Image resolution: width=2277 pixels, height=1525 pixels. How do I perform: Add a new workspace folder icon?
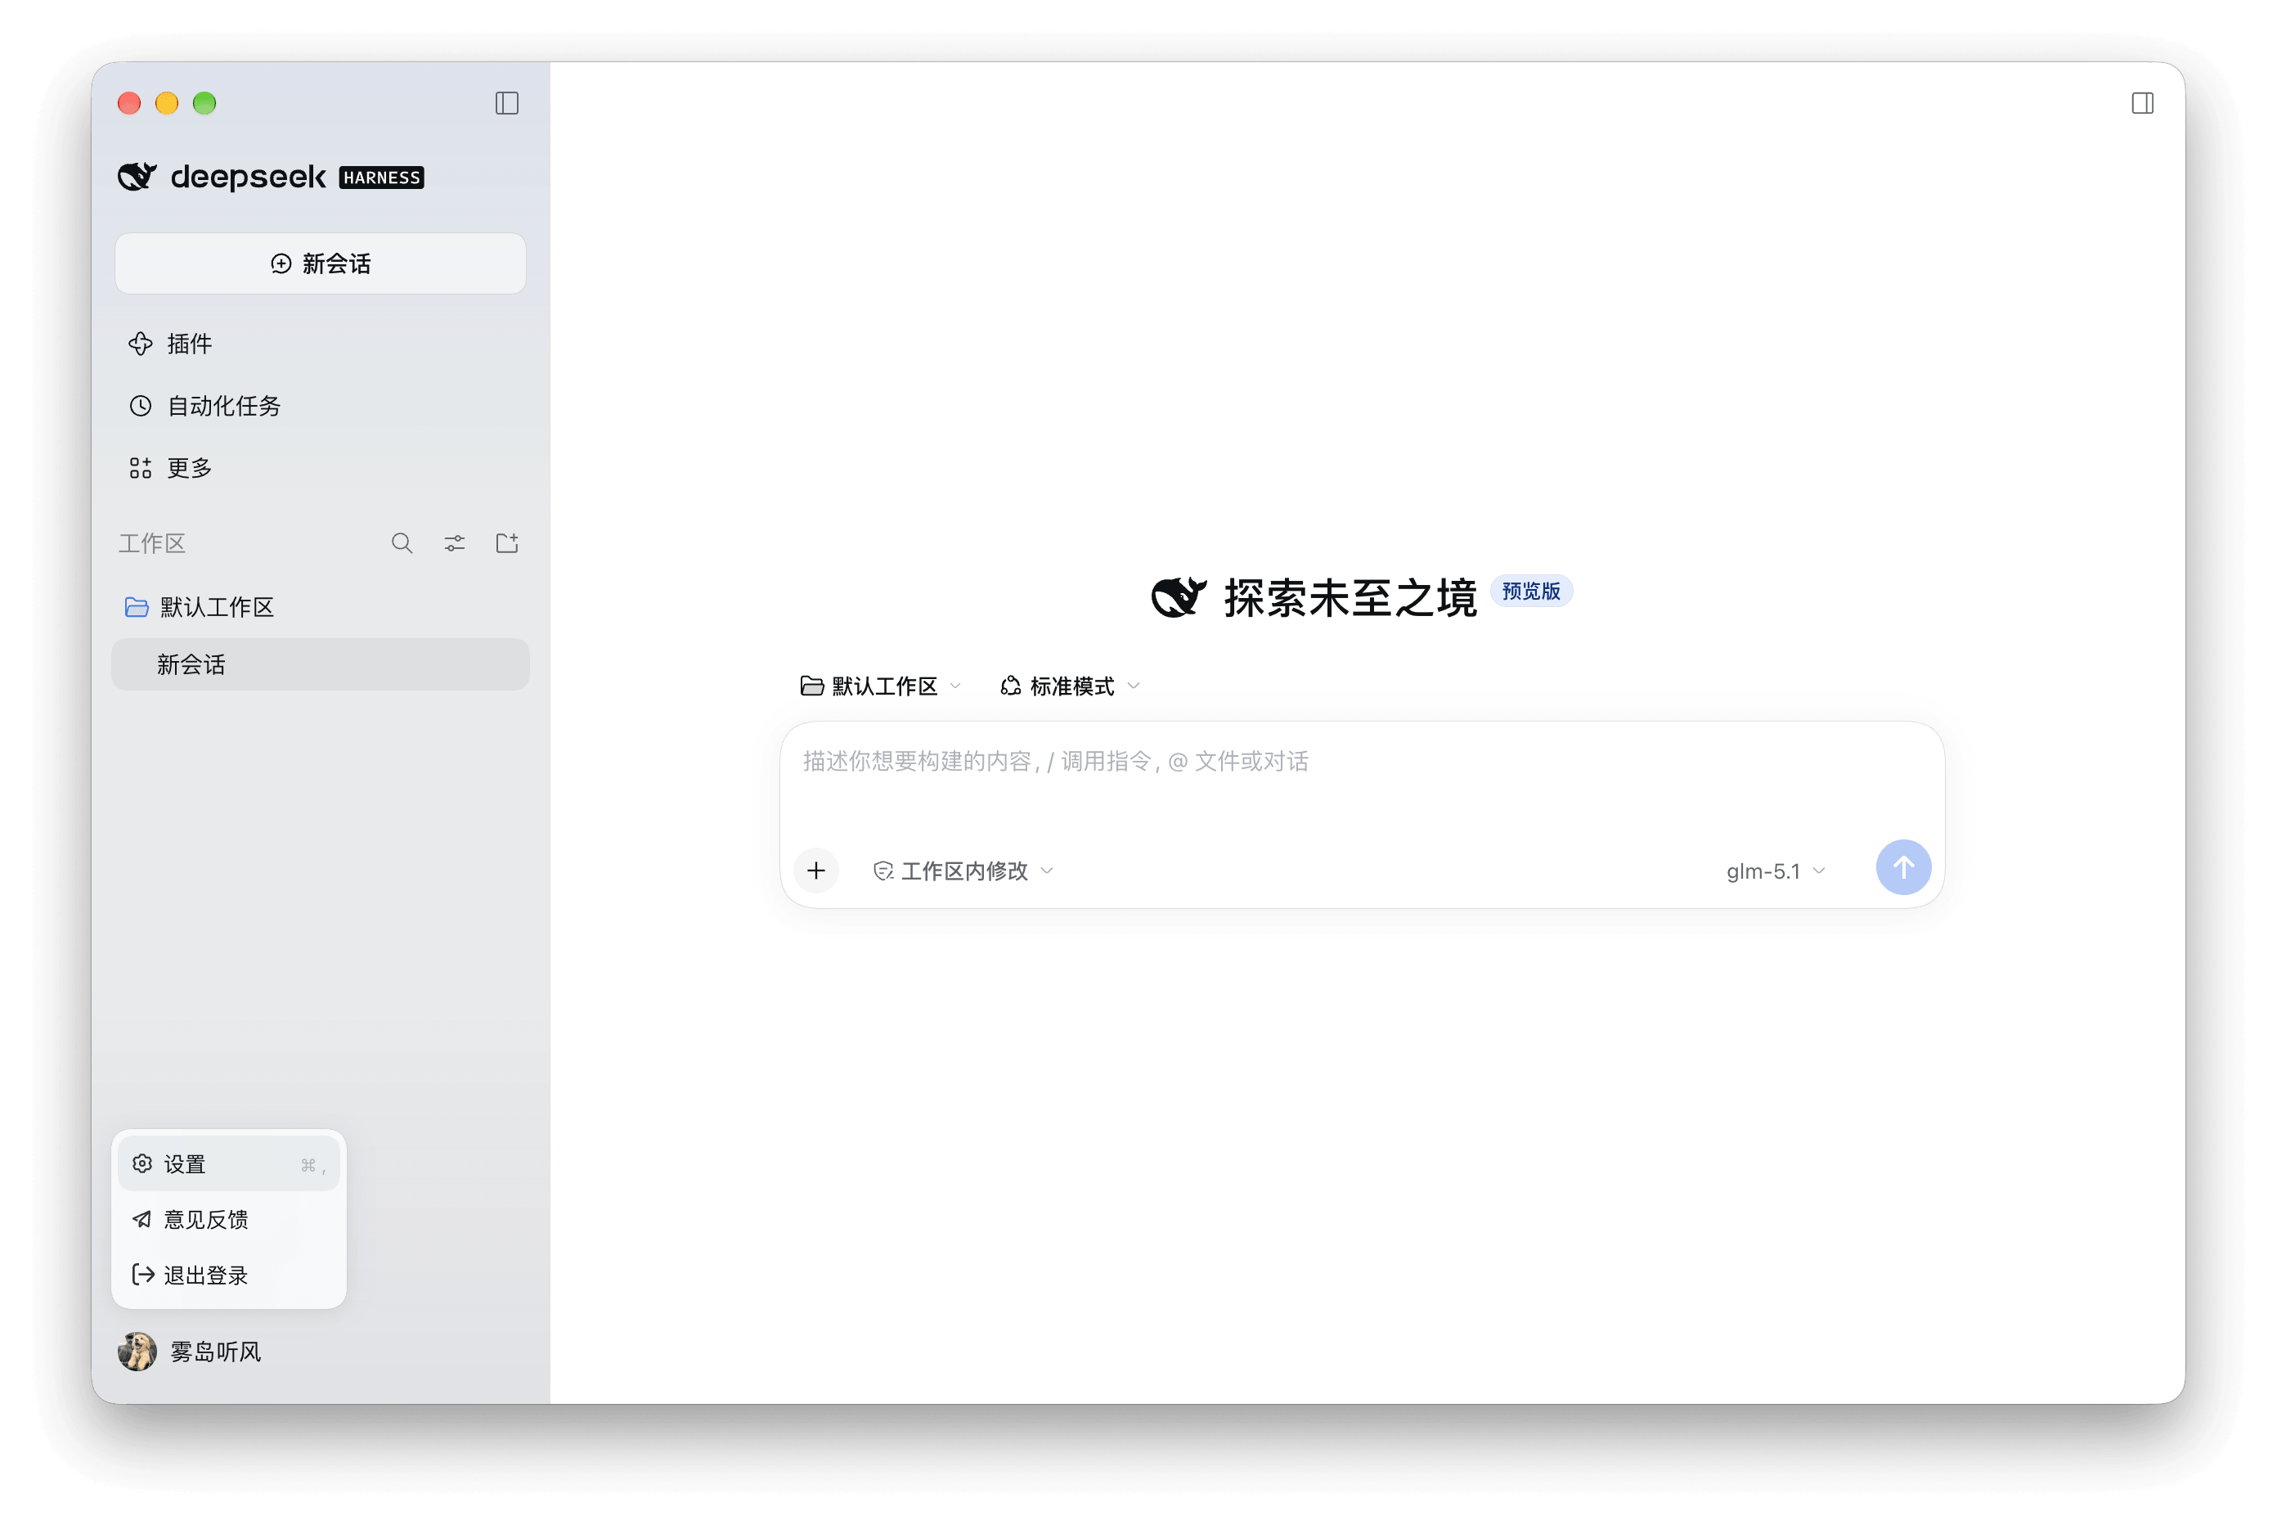[x=506, y=542]
